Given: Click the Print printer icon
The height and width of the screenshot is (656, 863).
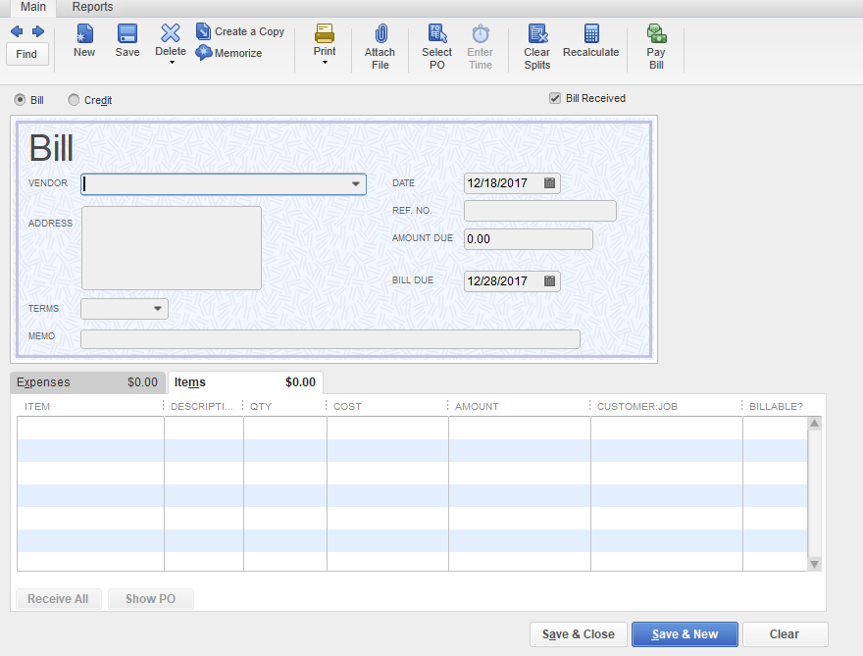Looking at the screenshot, I should coord(325,33).
